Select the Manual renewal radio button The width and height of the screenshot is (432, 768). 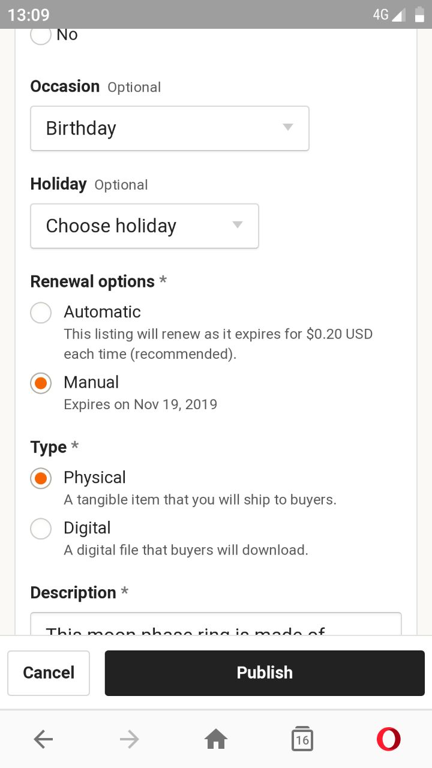(x=41, y=383)
